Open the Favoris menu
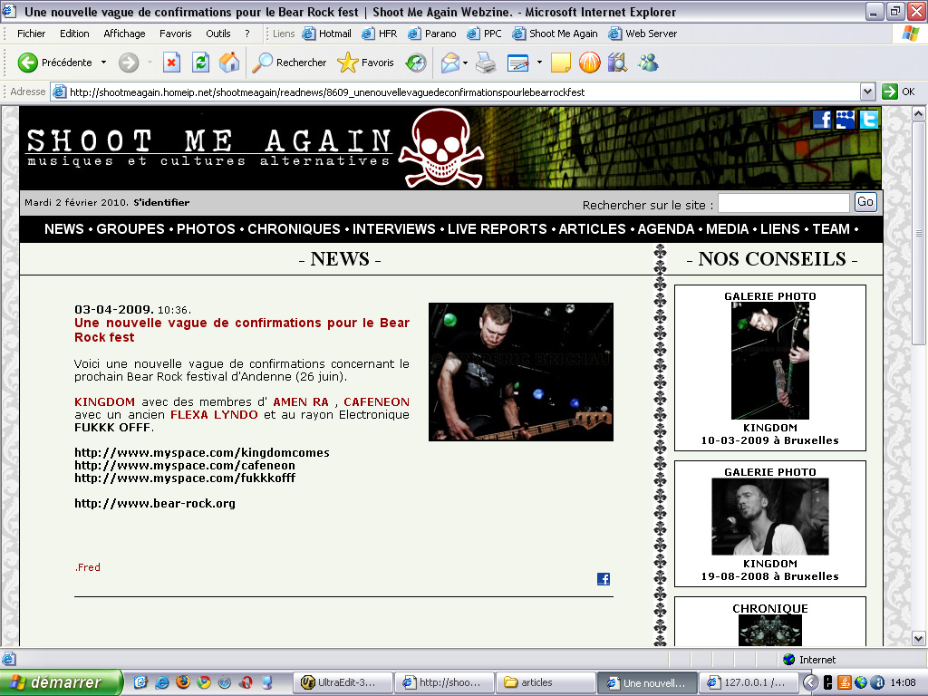 click(x=175, y=34)
